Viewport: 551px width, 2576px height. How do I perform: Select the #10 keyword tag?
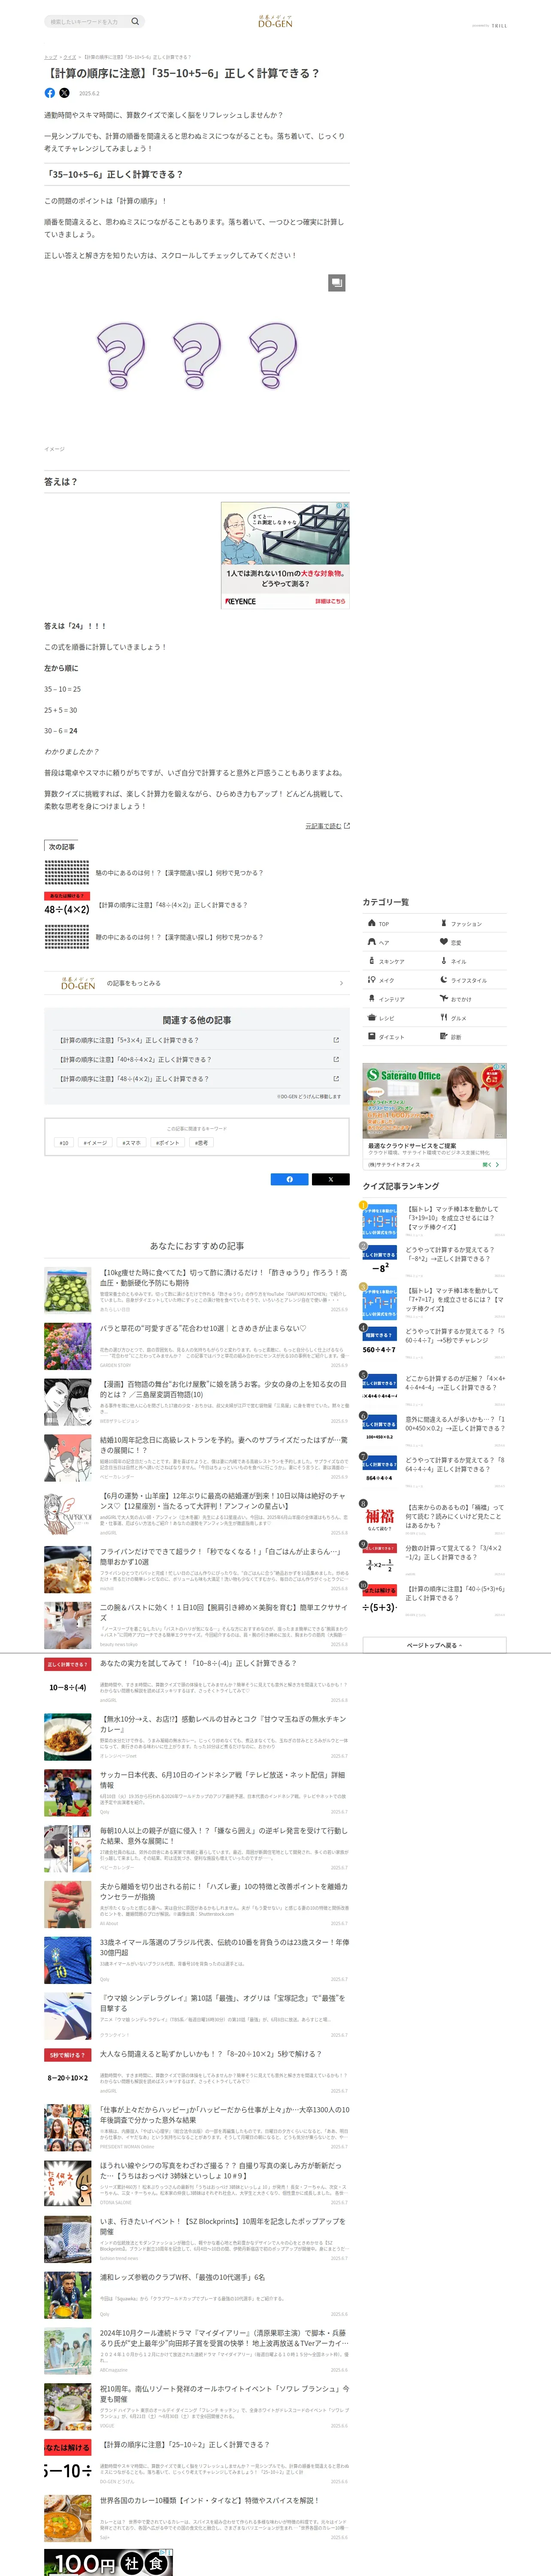coord(64,1143)
